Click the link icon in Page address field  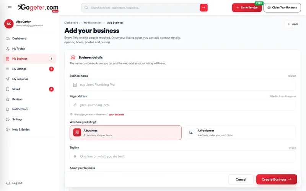click(75, 105)
